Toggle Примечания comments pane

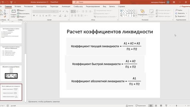141,106
